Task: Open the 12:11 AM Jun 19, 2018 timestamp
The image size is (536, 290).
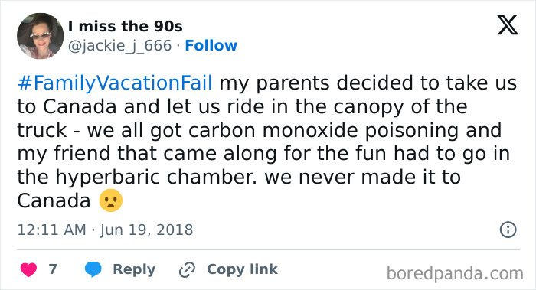Action: [106, 230]
